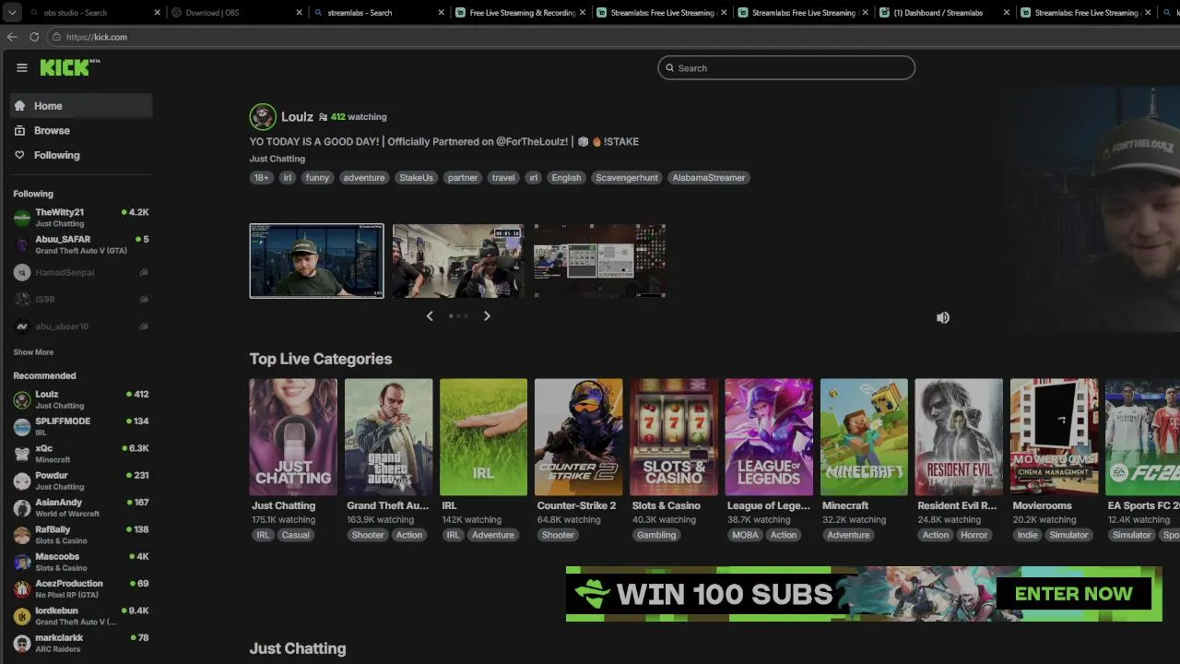Click the StakeUs stream tag
The width and height of the screenshot is (1180, 664).
click(416, 178)
